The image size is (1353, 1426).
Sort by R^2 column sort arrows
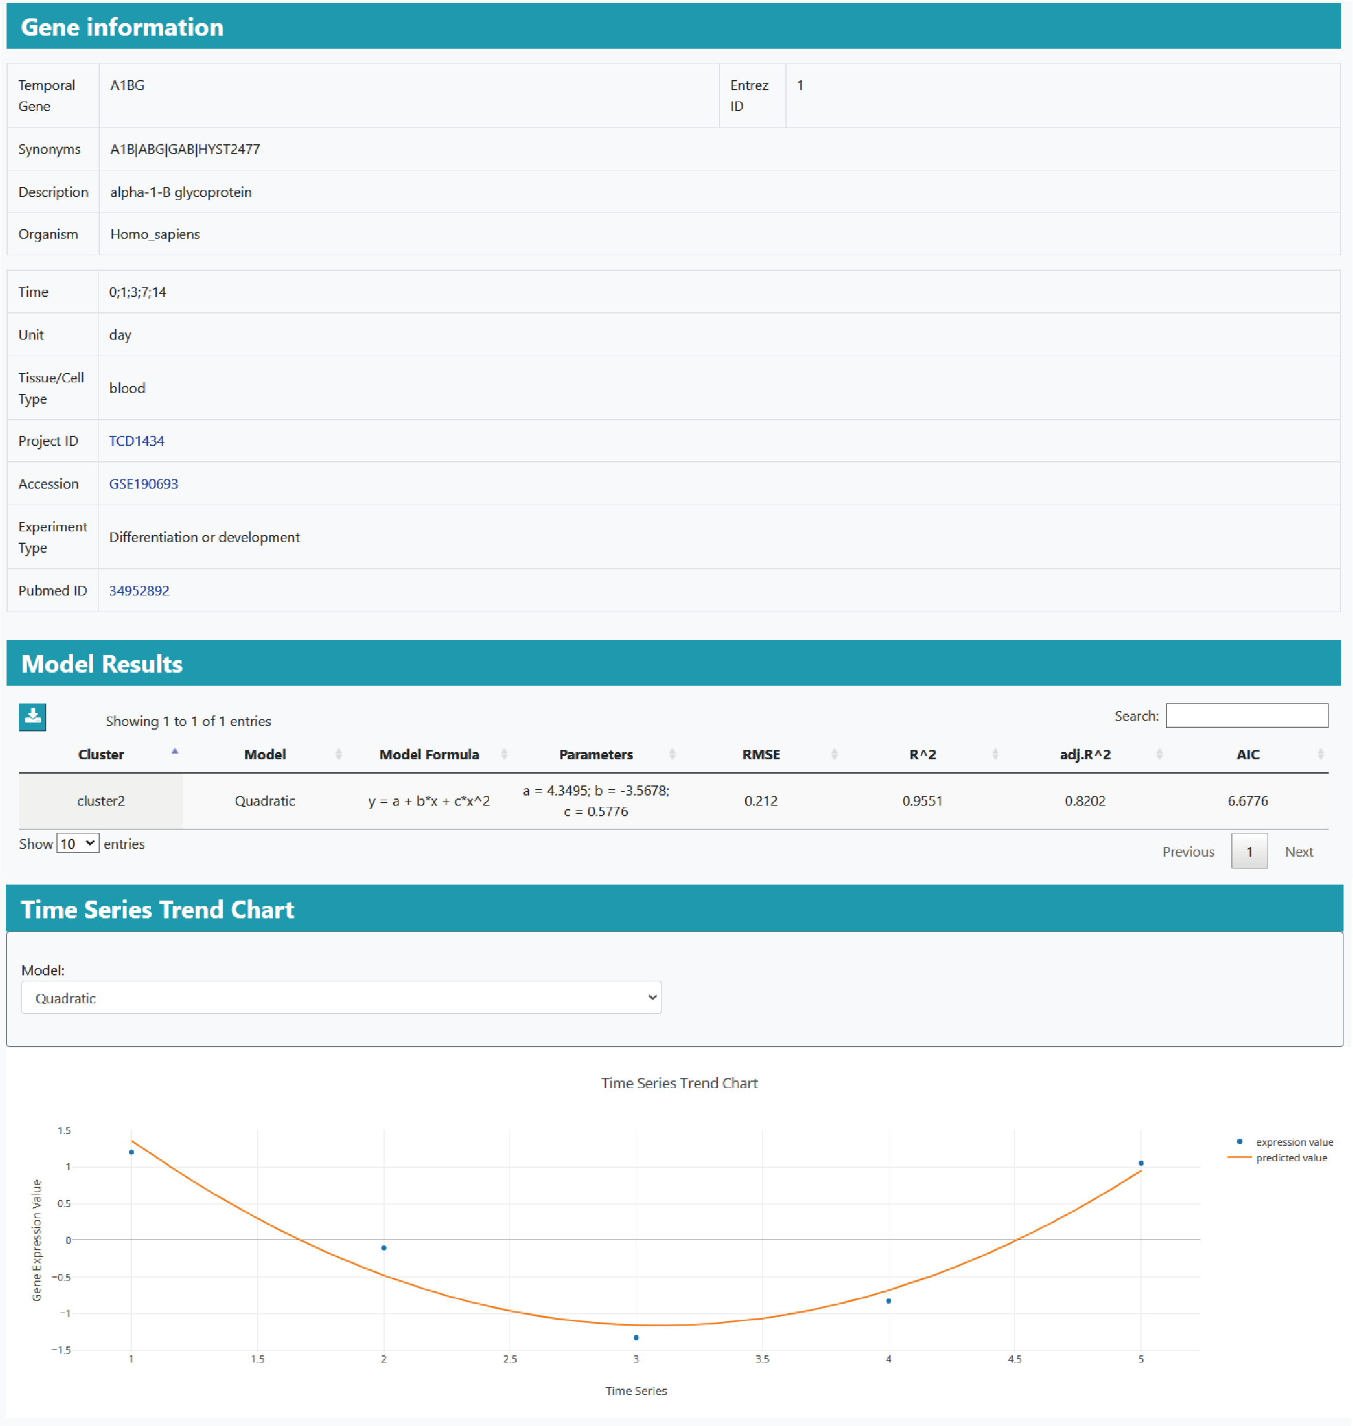[994, 755]
